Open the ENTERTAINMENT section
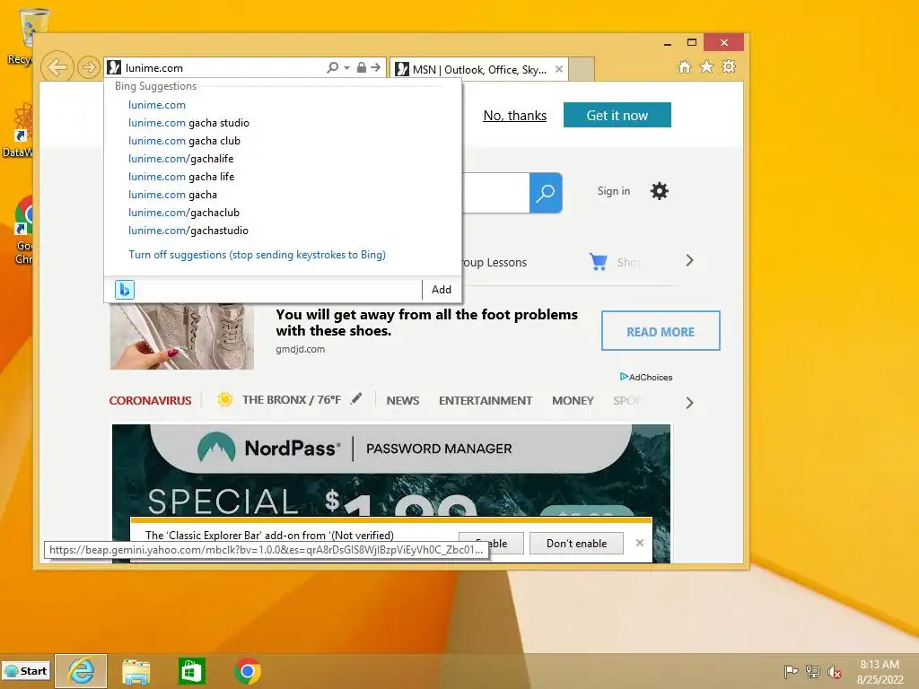 point(486,401)
